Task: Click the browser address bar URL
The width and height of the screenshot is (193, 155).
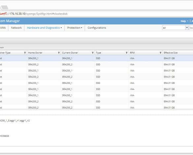Action: tap(34, 14)
